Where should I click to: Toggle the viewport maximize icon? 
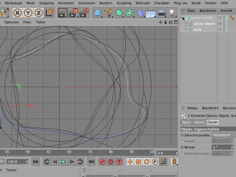[x=176, y=22]
